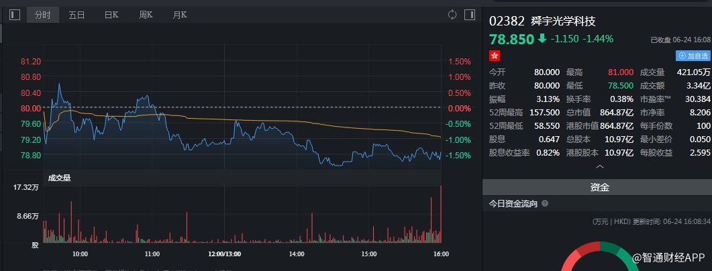Select the 资金 capital section tab
The width and height of the screenshot is (712, 271).
599,188
